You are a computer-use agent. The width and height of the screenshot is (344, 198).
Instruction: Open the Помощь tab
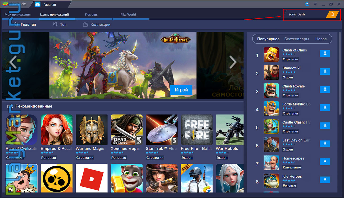[91, 15]
